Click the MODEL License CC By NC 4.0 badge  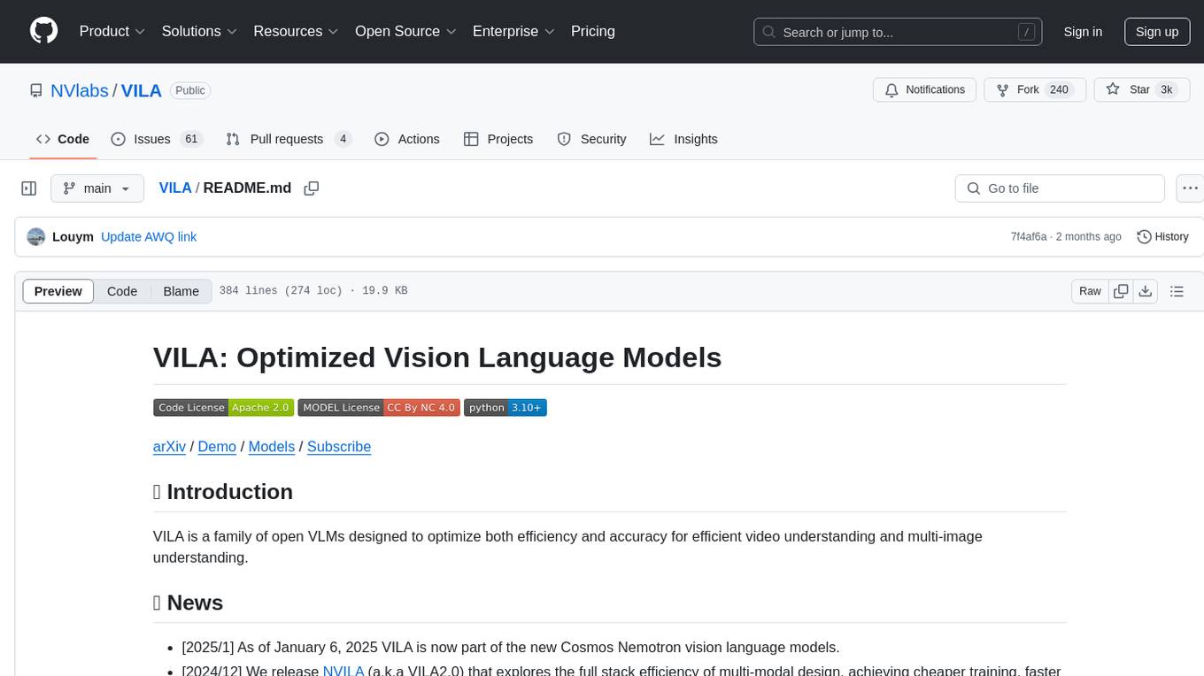coord(379,407)
